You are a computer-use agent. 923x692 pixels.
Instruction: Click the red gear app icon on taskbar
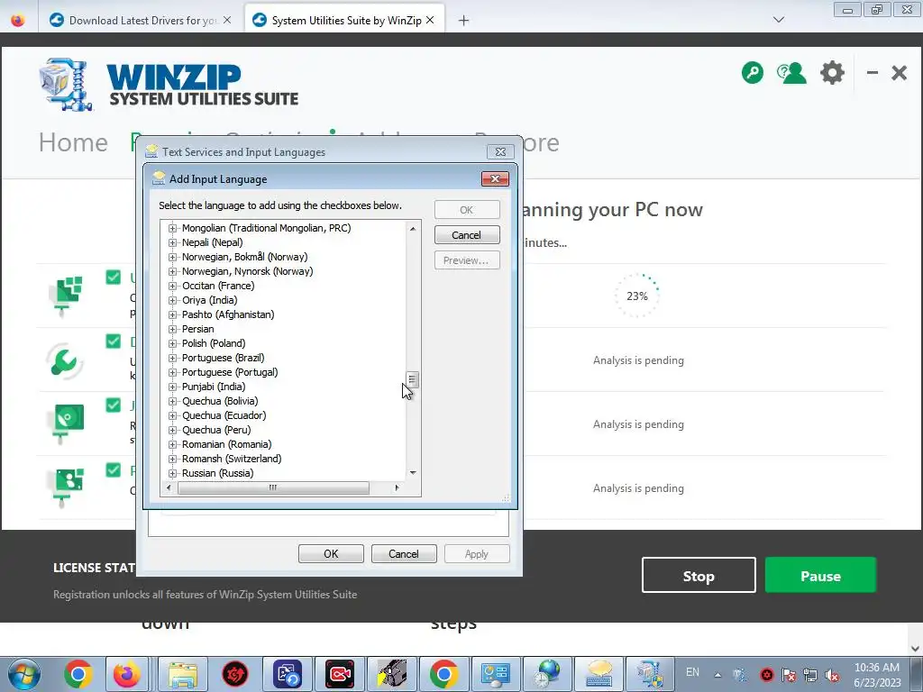(x=235, y=674)
